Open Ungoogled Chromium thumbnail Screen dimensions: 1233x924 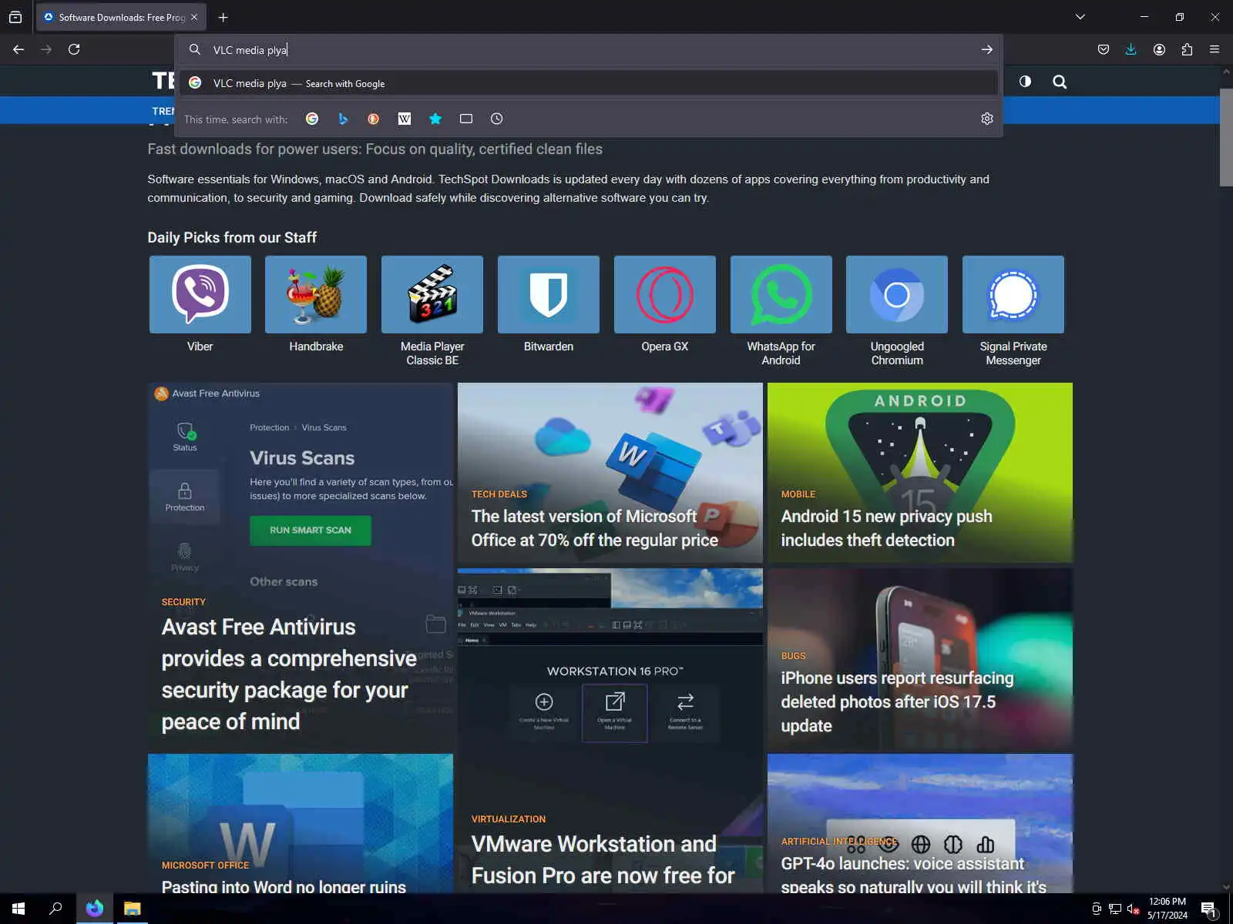[x=897, y=295]
